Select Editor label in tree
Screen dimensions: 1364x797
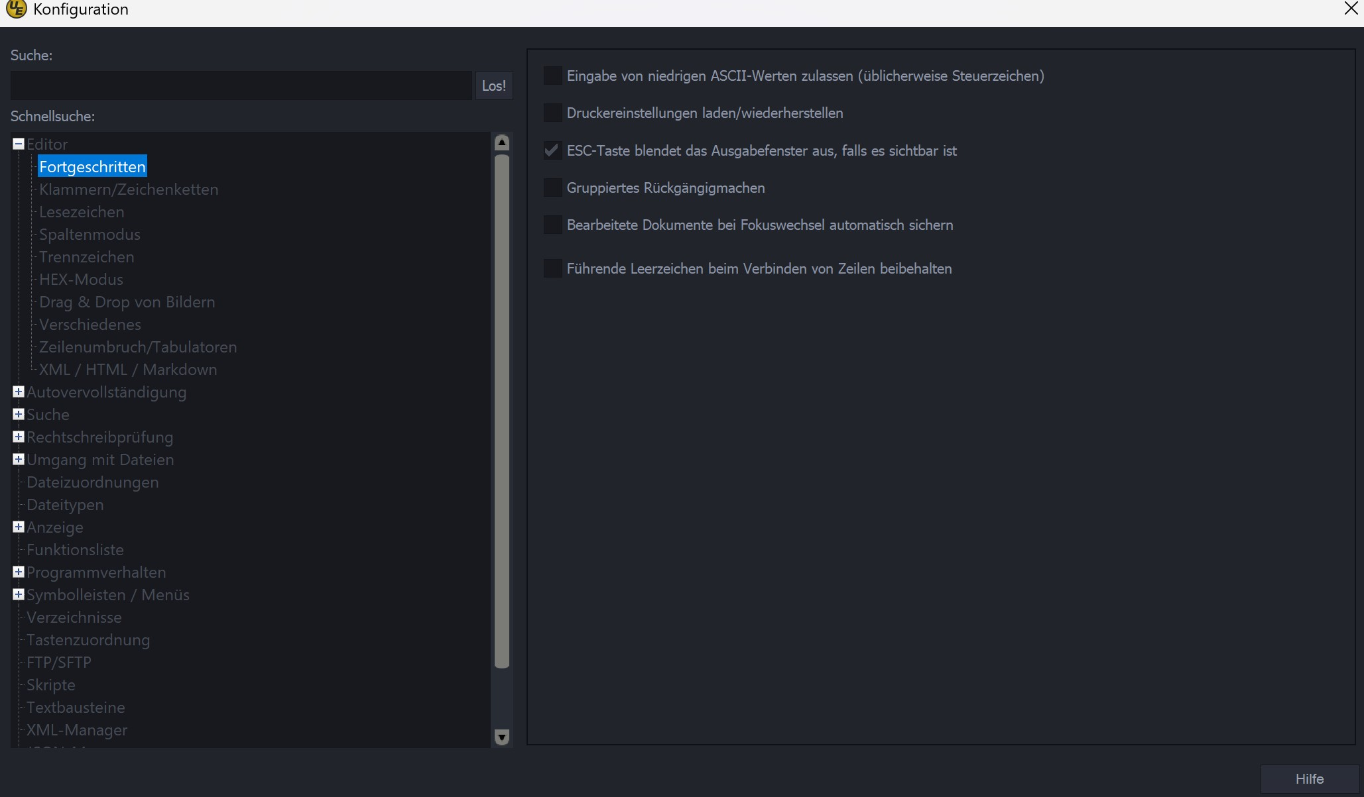pos(47,144)
